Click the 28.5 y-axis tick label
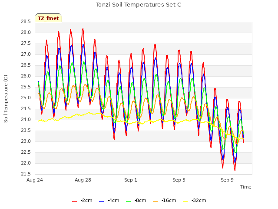Image resolution: width=278 pixels, height=209 pixels. (x=26, y=22)
